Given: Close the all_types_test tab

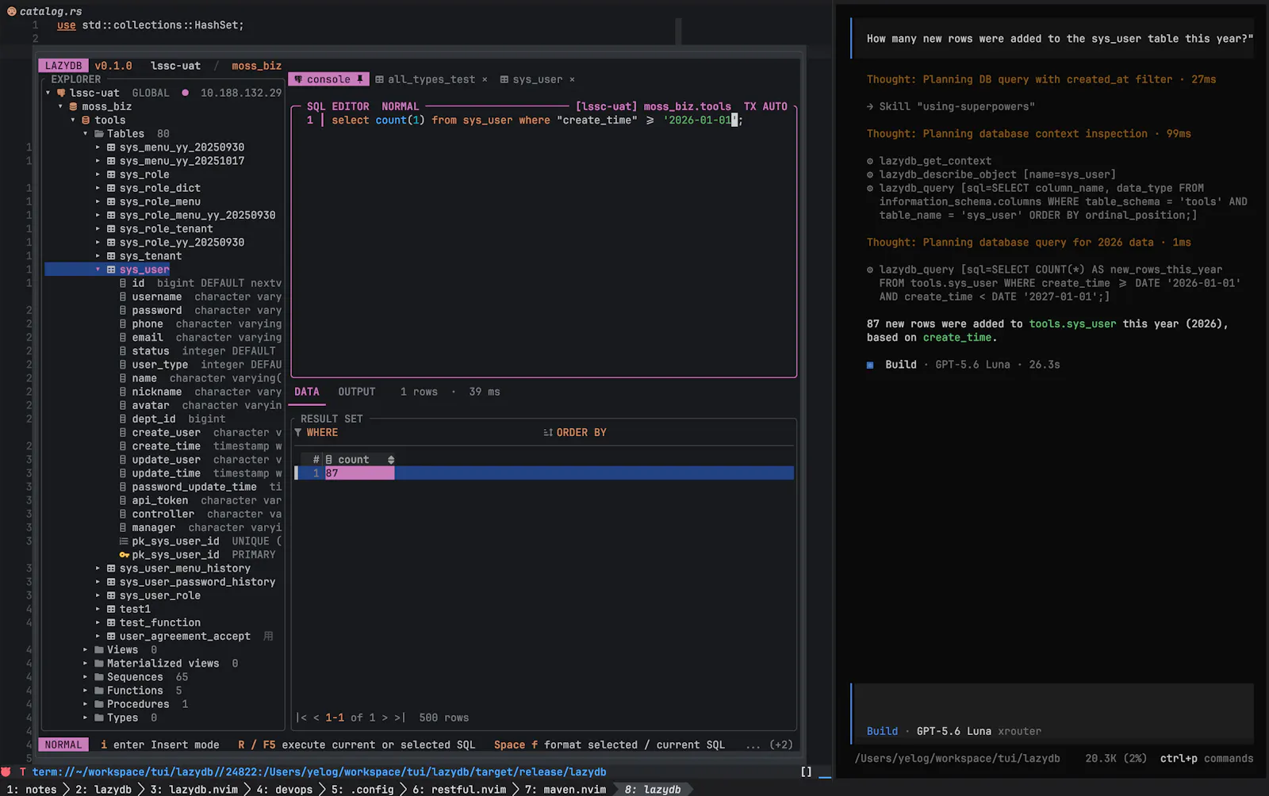Looking at the screenshot, I should (x=485, y=79).
